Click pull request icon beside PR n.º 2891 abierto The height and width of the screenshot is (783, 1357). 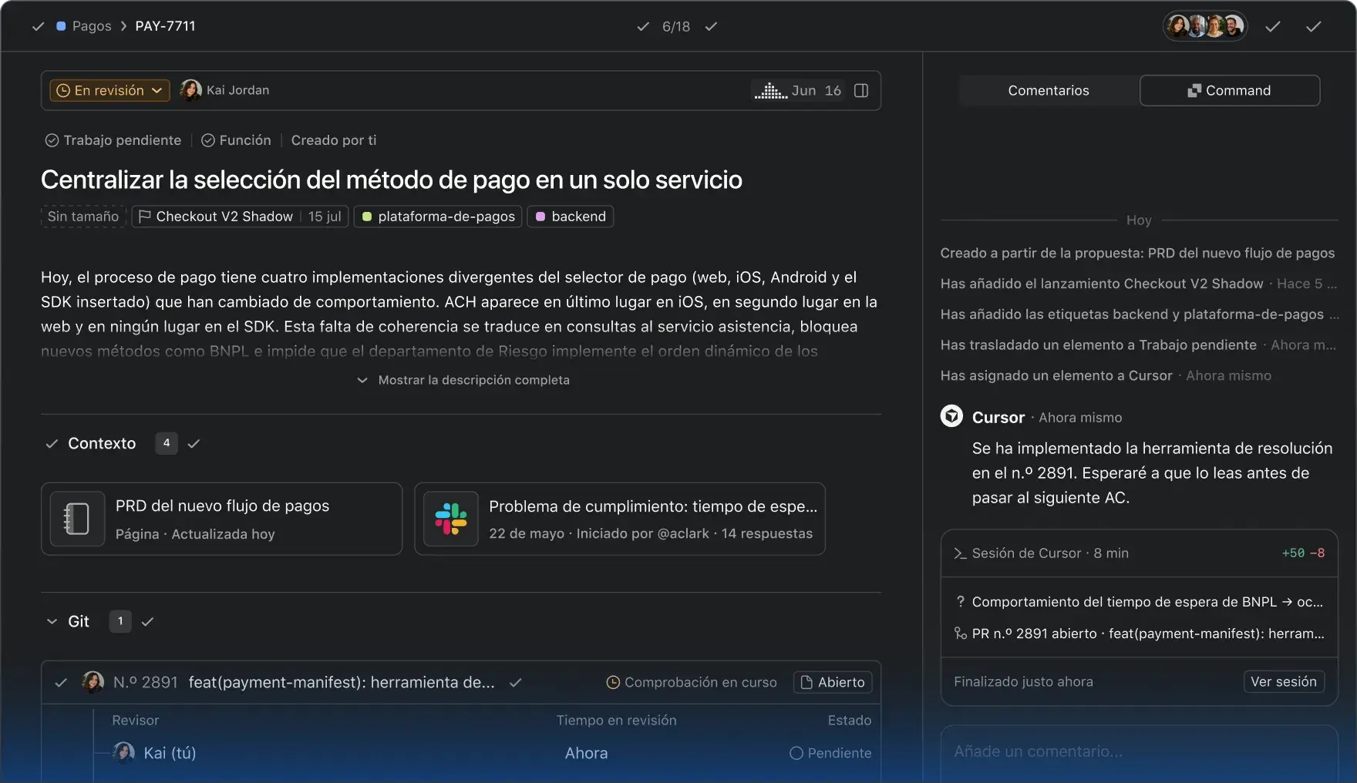[x=960, y=633]
